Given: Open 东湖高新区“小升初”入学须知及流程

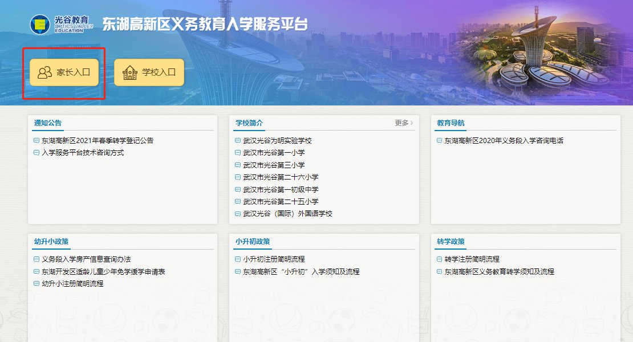Looking at the screenshot, I should 301,271.
